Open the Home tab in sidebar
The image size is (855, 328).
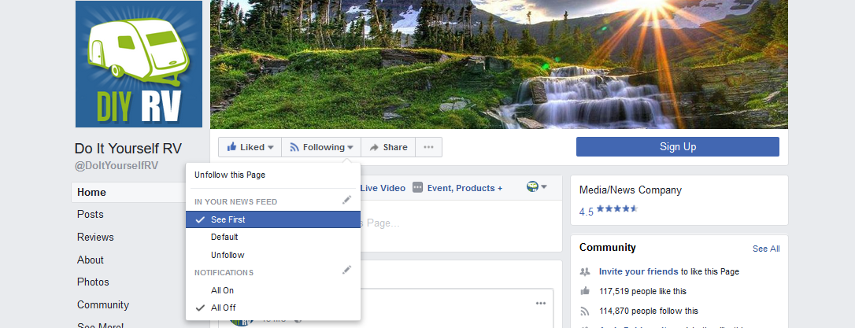(128, 193)
